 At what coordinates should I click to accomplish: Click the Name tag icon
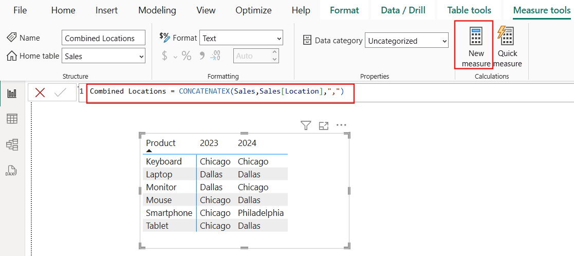12,38
